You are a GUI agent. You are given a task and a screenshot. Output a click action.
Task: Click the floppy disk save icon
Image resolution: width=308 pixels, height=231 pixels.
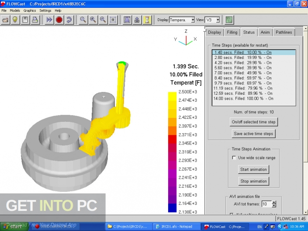pos(25,20)
